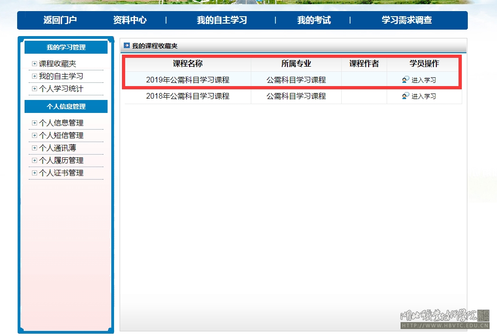Viewport: 497px width, 336px height.
Task: Click the arrow icon beside 个人短信管理
Action: click(34, 136)
